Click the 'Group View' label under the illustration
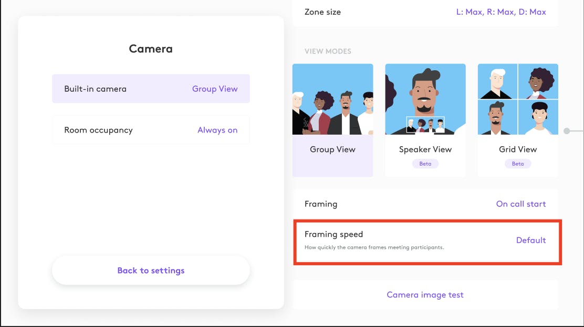Screen dimensions: 584x327 (332, 149)
